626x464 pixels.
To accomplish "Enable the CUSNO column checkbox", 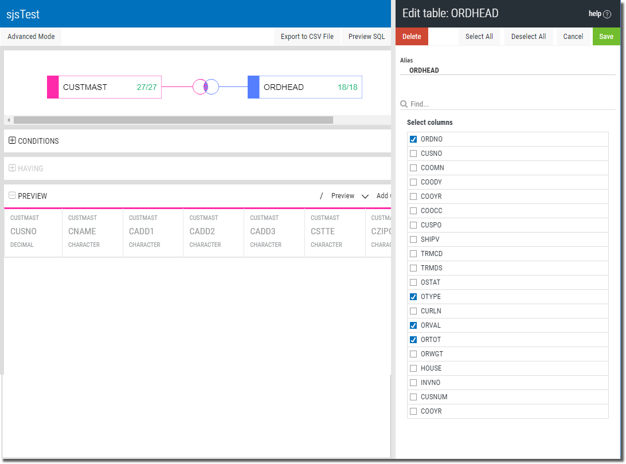I will click(x=413, y=154).
